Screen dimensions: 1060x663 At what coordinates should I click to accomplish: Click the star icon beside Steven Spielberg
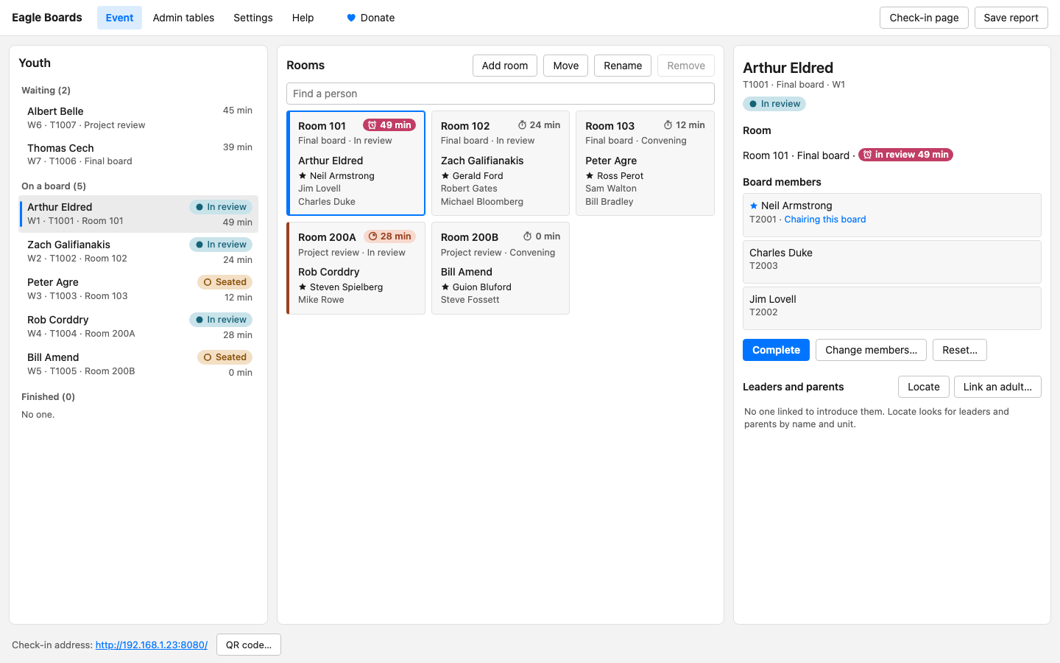coord(302,287)
